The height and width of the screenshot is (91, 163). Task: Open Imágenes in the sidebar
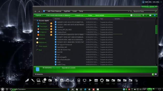(43, 32)
